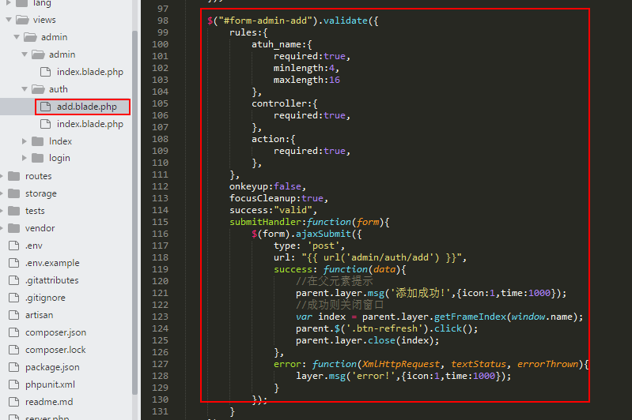Expand the routes folder arrow

(2, 176)
